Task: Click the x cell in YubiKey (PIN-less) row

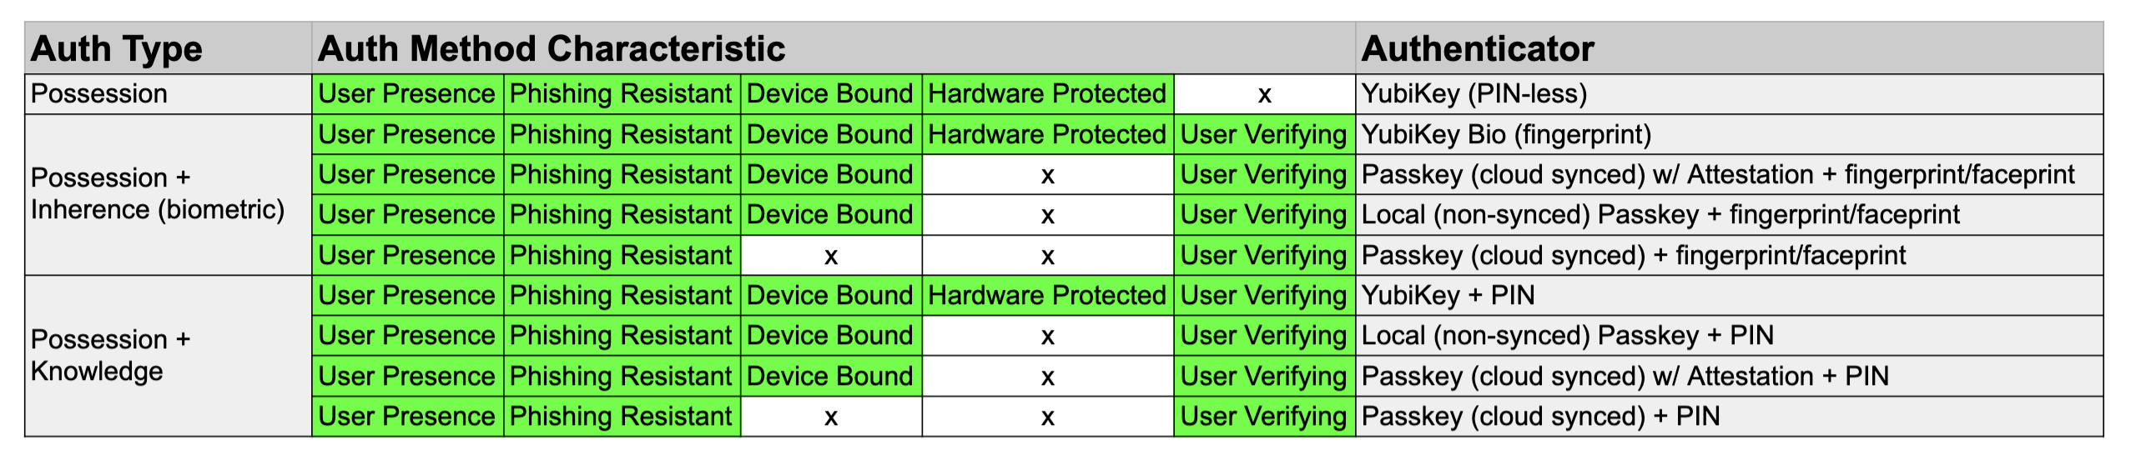Action: pos(1264,94)
